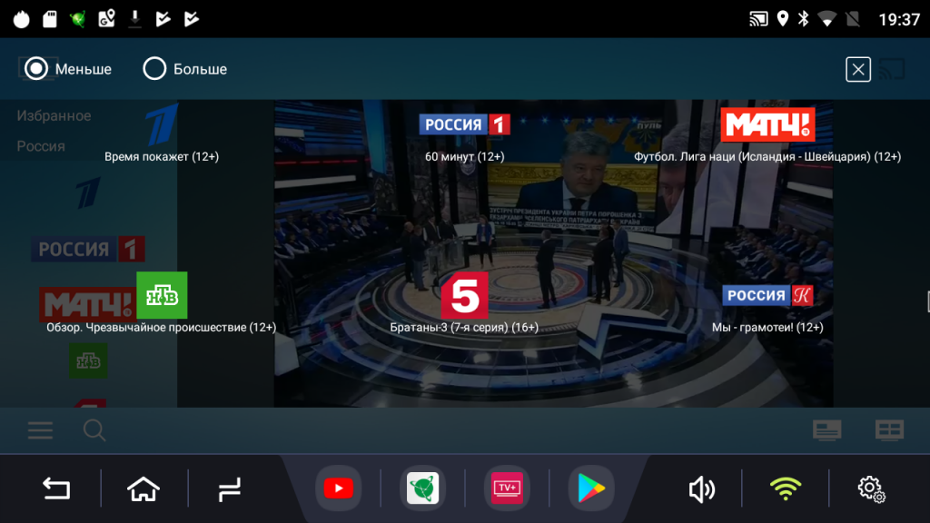Open volume control speaker icon
930x523 pixels.
700,489
